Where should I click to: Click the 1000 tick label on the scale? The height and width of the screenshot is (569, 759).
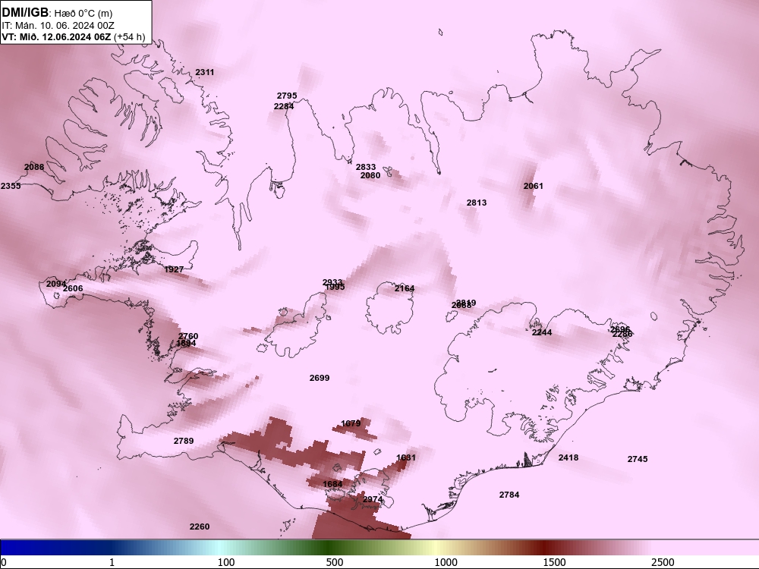pyautogui.click(x=446, y=562)
